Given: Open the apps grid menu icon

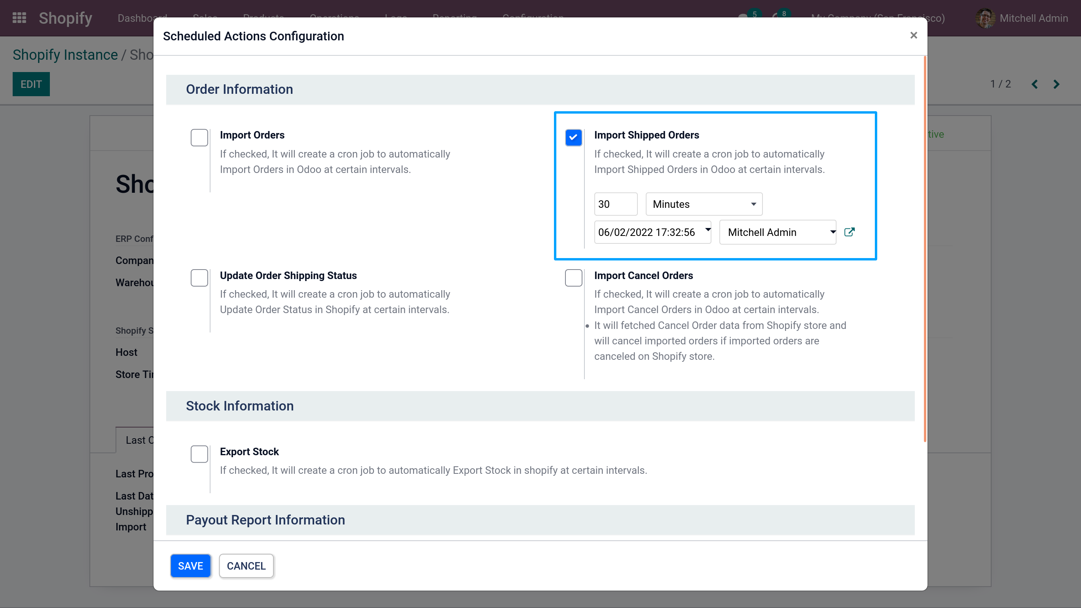Looking at the screenshot, I should click(19, 18).
